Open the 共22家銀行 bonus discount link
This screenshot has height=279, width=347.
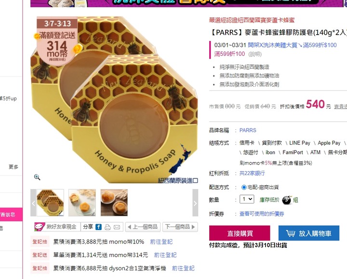click(252, 173)
